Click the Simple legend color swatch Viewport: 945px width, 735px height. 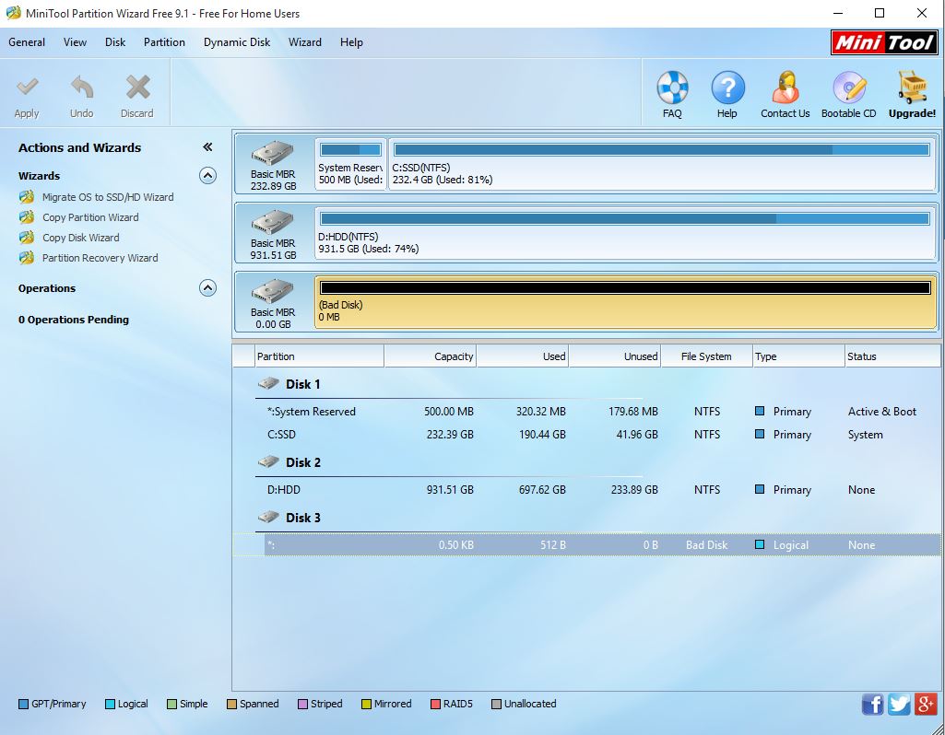(171, 705)
